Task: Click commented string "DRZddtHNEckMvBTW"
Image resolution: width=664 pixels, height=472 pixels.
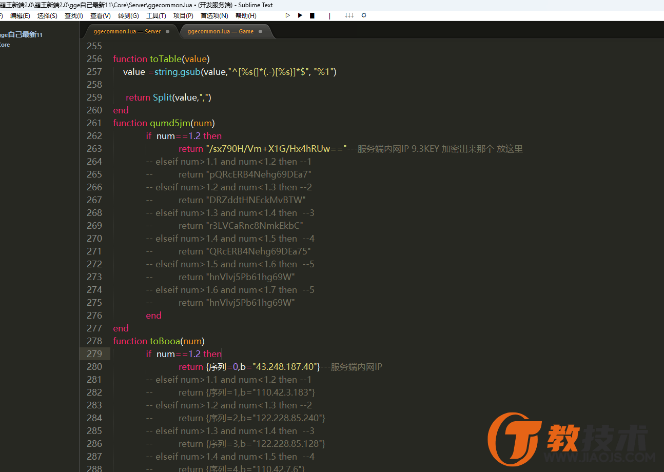Action: 256,200
